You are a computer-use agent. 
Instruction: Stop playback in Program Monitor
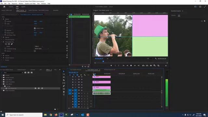131,66
